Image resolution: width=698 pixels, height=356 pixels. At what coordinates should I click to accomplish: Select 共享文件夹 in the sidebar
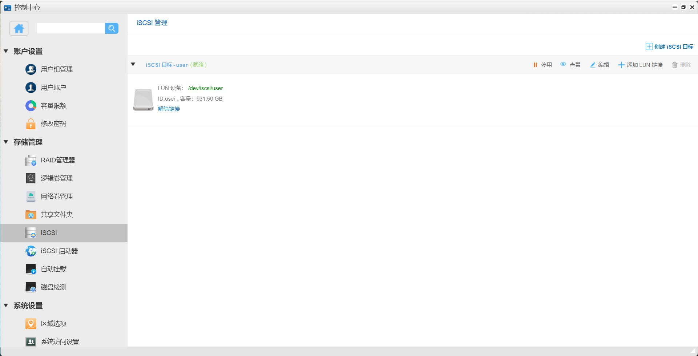(56, 215)
